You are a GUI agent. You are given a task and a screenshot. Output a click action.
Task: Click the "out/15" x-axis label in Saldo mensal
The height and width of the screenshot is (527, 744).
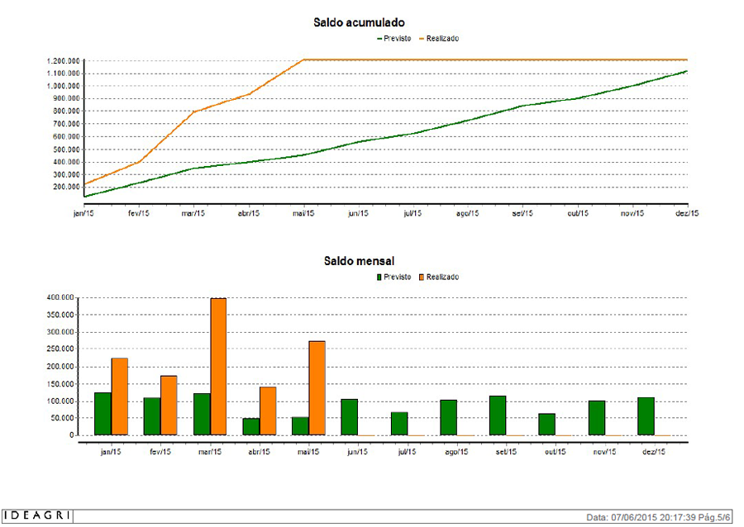tap(556, 452)
